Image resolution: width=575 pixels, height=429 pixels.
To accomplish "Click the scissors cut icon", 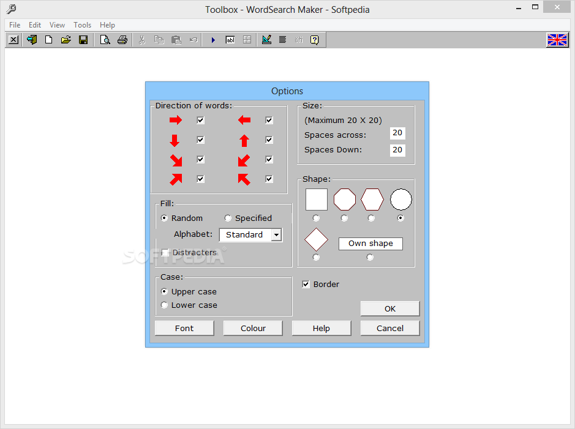I will click(x=142, y=40).
